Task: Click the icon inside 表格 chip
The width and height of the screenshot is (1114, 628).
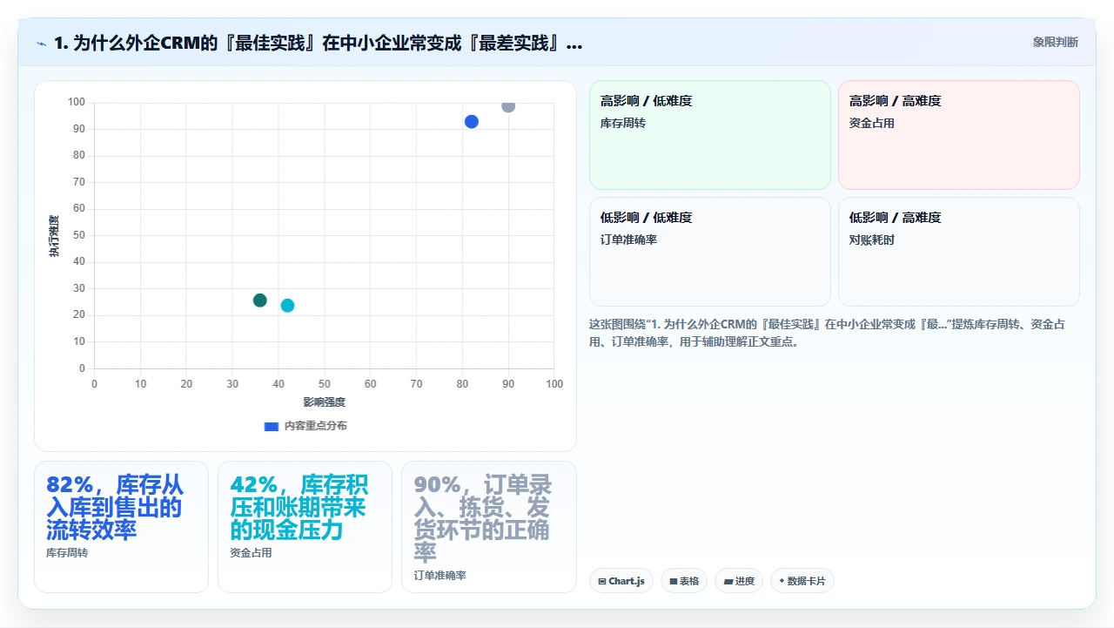Action: point(674,581)
